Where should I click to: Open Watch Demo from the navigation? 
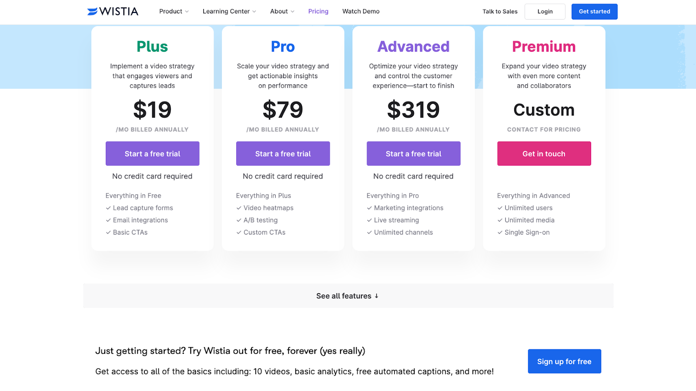361,11
